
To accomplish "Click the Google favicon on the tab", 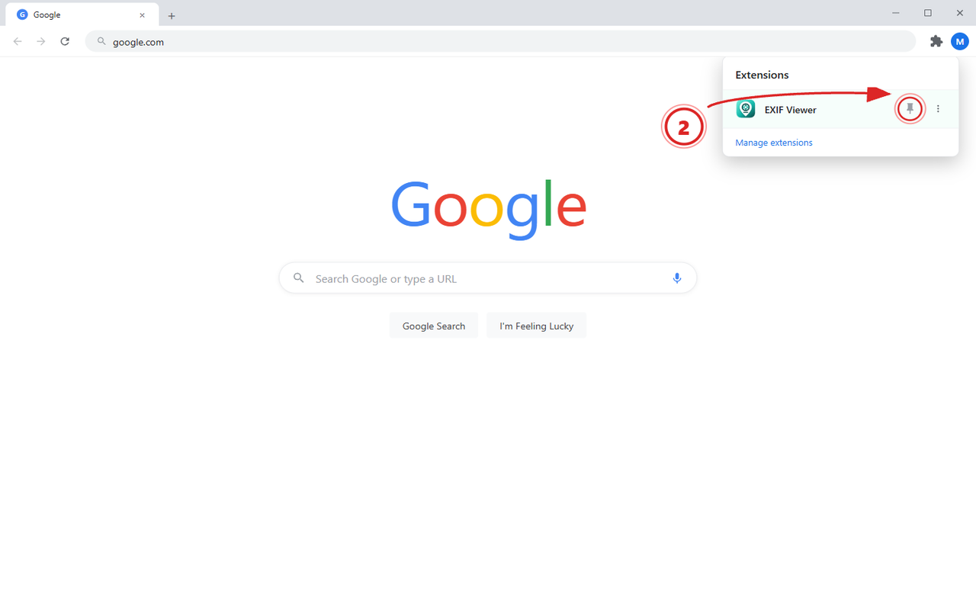I will [x=22, y=14].
